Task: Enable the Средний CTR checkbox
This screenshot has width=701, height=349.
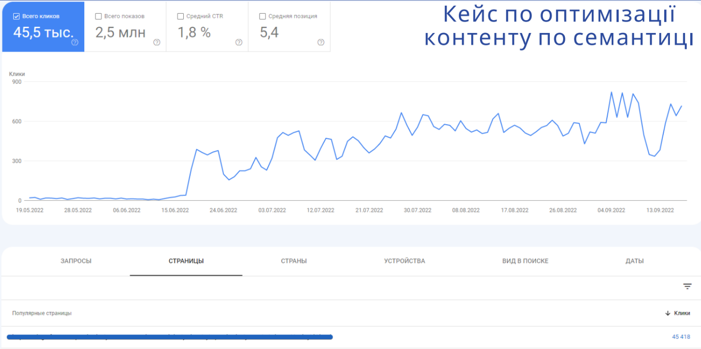Action: (180, 16)
